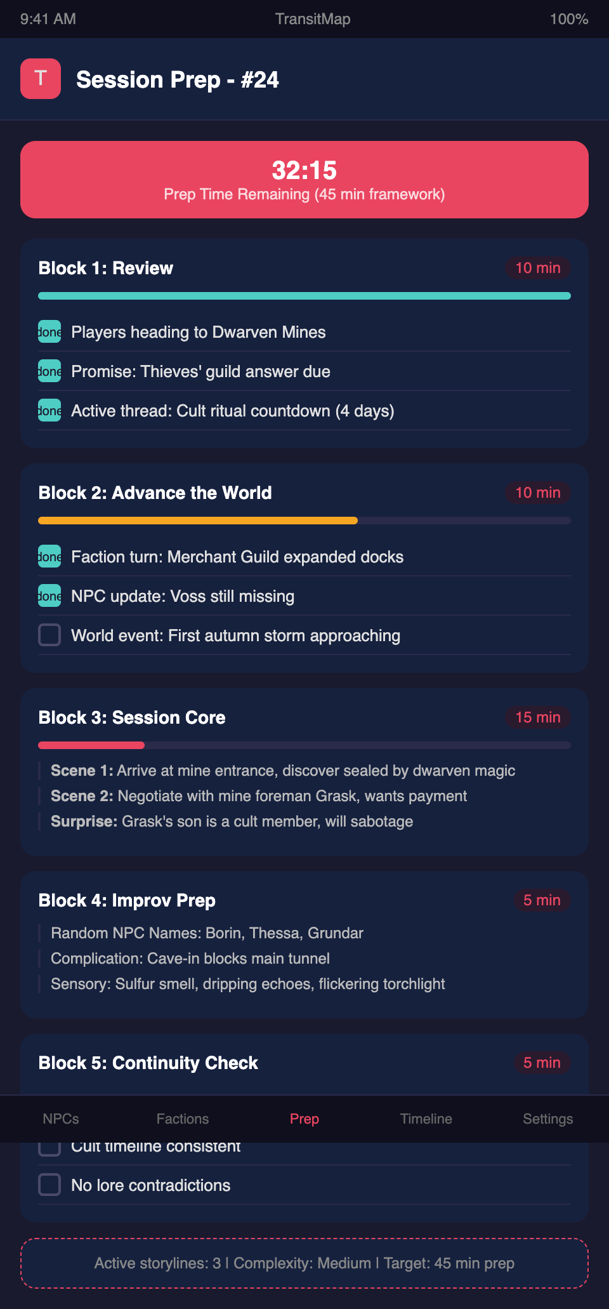Click the Block 2 orange progress bar
Image resolution: width=609 pixels, height=1309 pixels.
coord(198,521)
